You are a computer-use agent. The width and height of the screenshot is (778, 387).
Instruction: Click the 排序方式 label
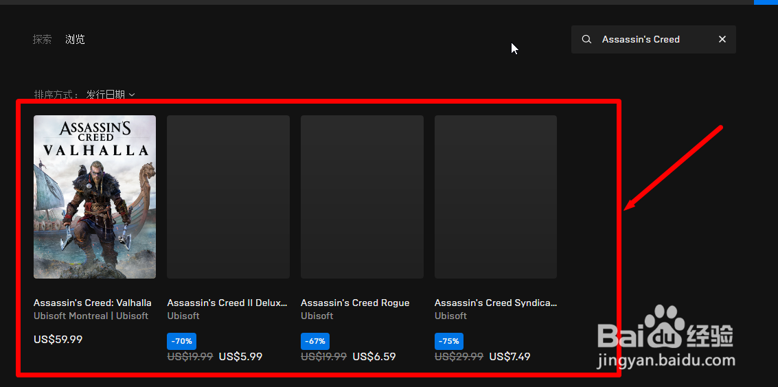coord(56,95)
